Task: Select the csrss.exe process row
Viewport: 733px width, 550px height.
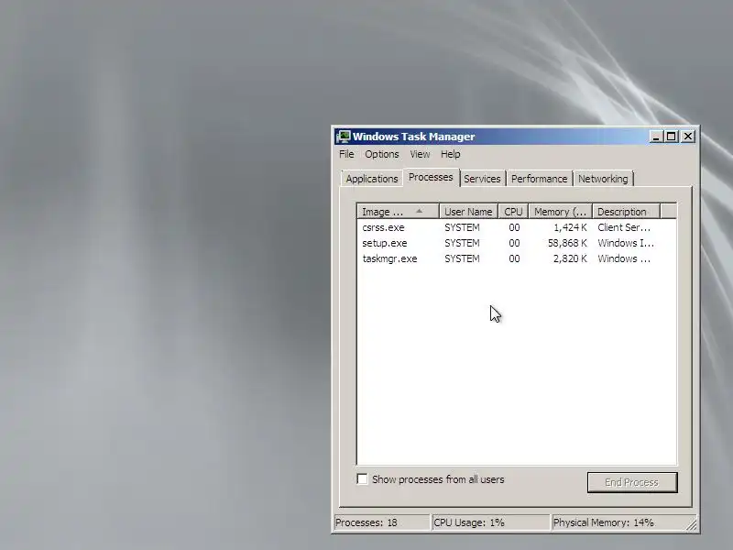Action: pos(517,227)
